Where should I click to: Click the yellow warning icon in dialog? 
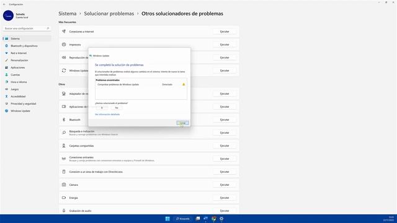[x=184, y=84]
